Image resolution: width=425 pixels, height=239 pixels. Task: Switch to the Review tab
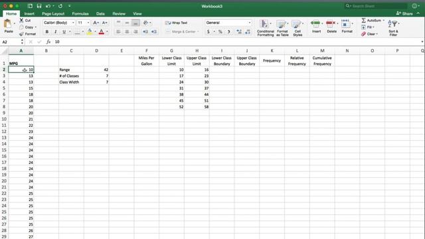point(119,13)
